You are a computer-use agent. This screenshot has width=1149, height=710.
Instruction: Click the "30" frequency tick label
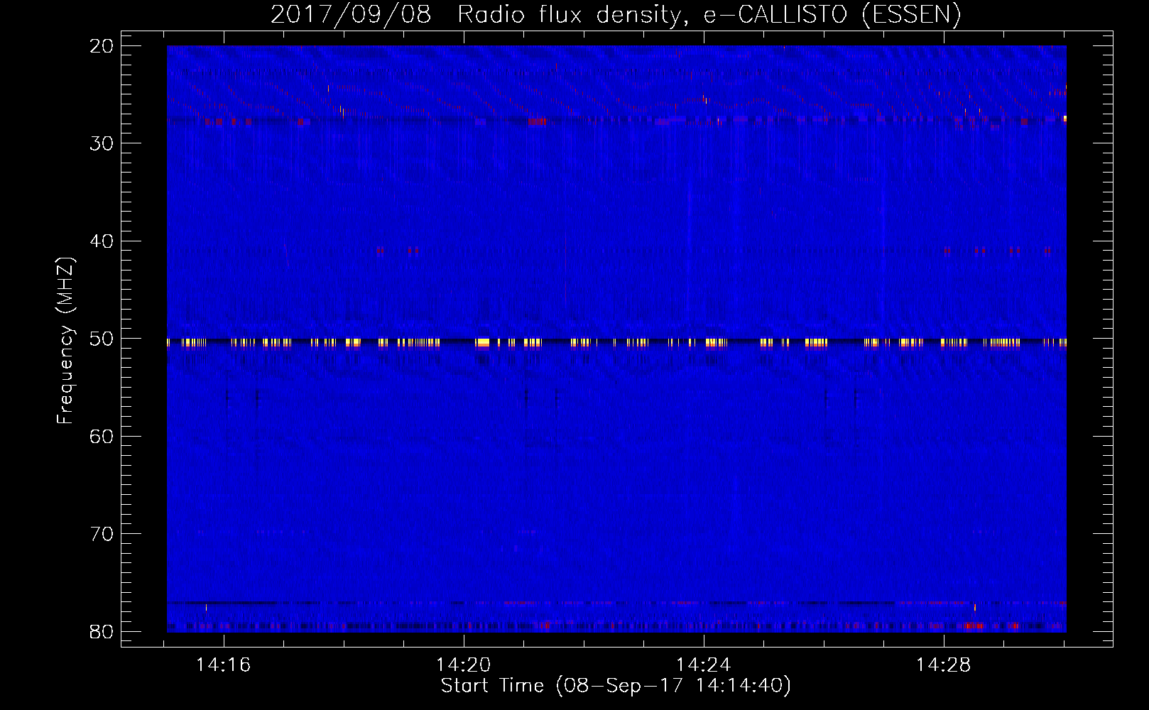[102, 143]
